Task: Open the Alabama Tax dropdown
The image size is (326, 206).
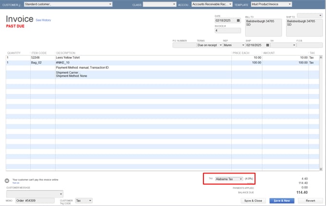Action: 241,179
